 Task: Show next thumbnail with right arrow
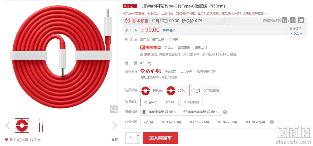(x=115, y=125)
